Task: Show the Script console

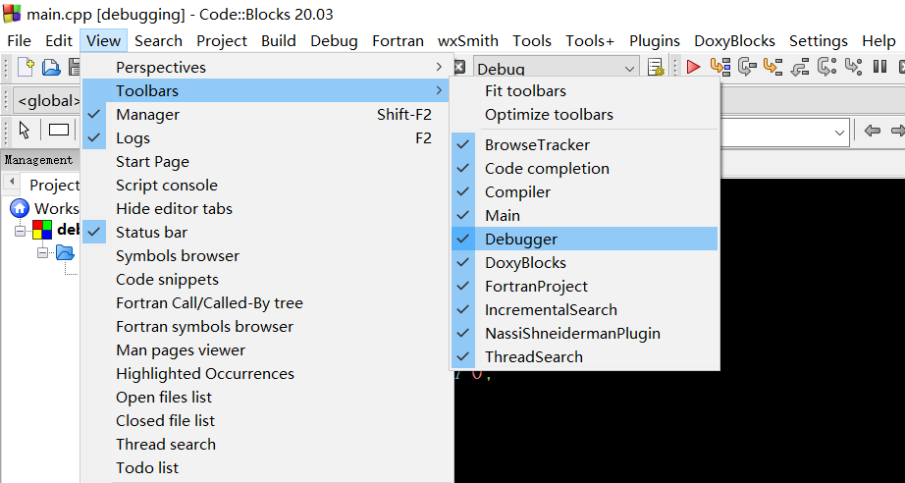Action: [x=266, y=186]
